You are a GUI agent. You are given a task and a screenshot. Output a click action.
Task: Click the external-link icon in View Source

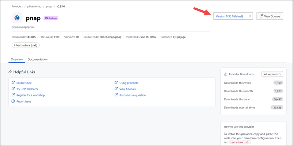[x=261, y=16]
